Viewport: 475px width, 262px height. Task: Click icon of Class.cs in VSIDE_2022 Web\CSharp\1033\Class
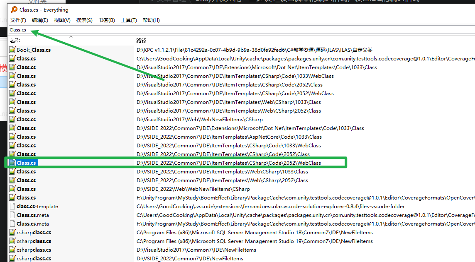pyautogui.click(x=12, y=171)
